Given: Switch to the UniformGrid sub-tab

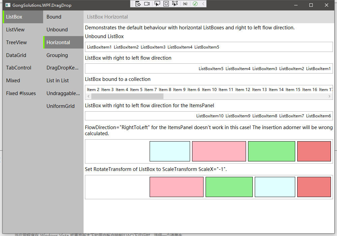Looking at the screenshot, I should pos(63,106).
